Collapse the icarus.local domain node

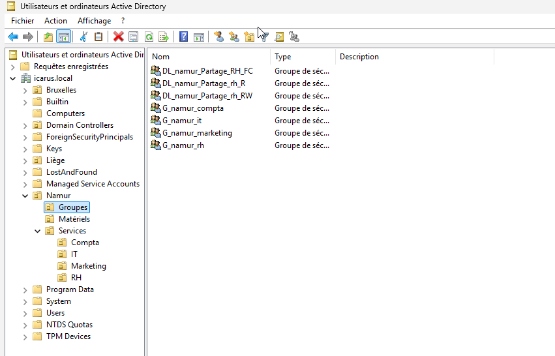coord(13,78)
